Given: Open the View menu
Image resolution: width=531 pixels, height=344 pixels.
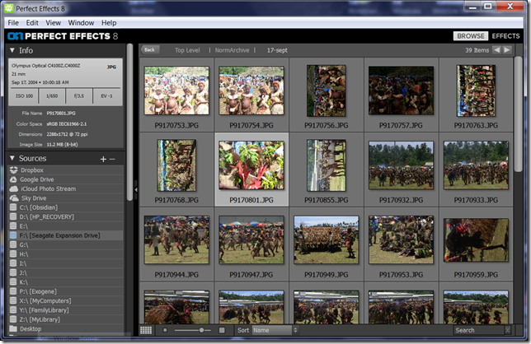Looking at the screenshot, I should 53,23.
